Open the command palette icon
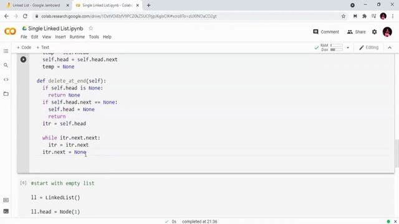Viewport: 399px width, 224px height. [x=6, y=200]
